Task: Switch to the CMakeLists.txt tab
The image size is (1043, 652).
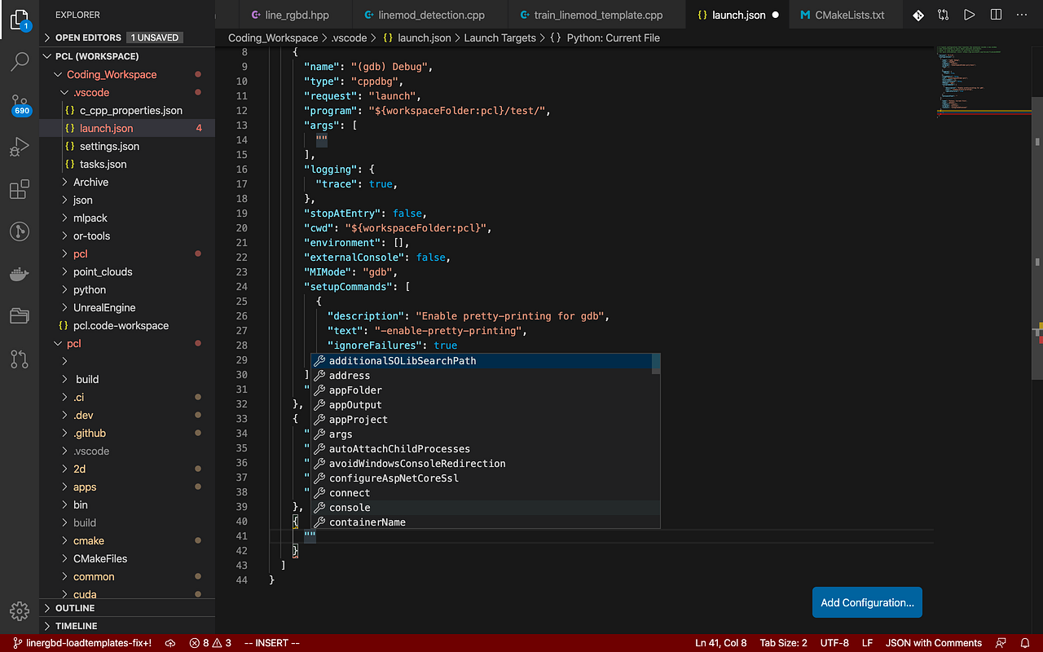Action: 845,14
